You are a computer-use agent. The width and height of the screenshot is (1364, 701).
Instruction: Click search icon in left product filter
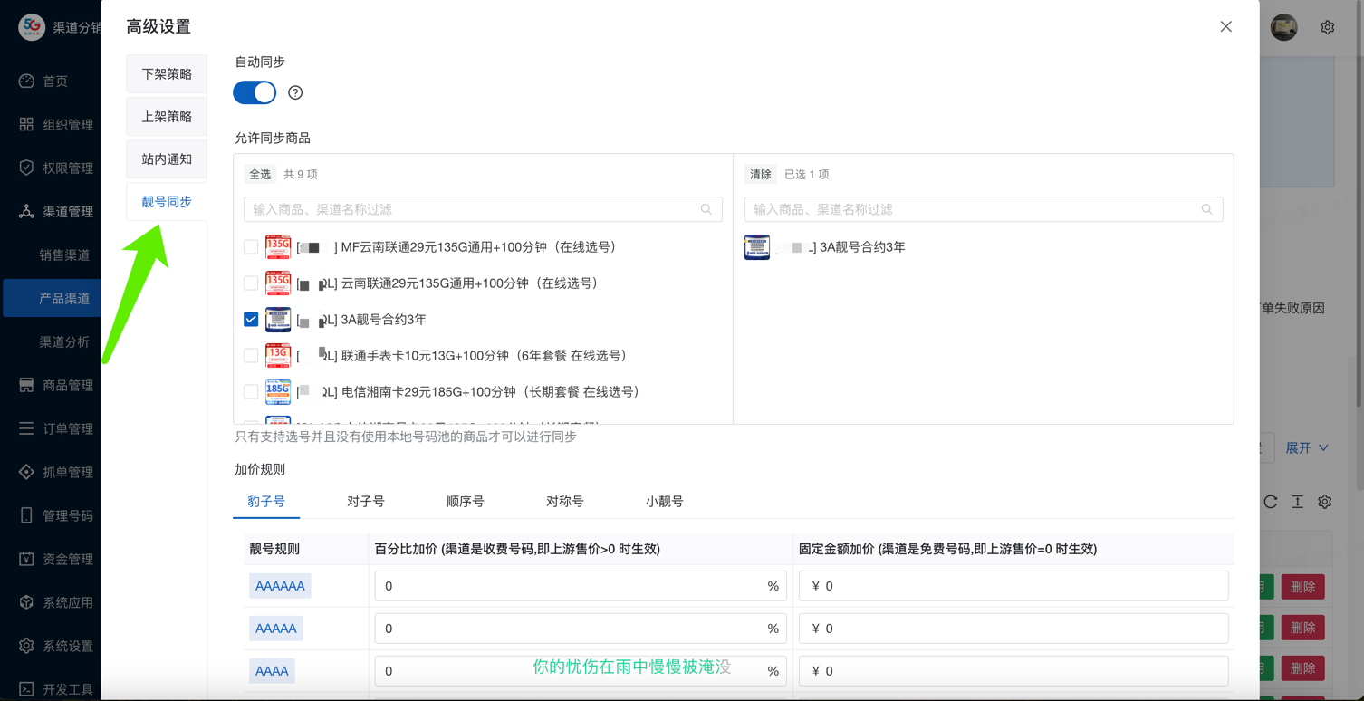[x=706, y=209]
